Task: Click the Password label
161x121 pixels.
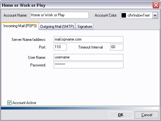Action: click(x=38, y=65)
